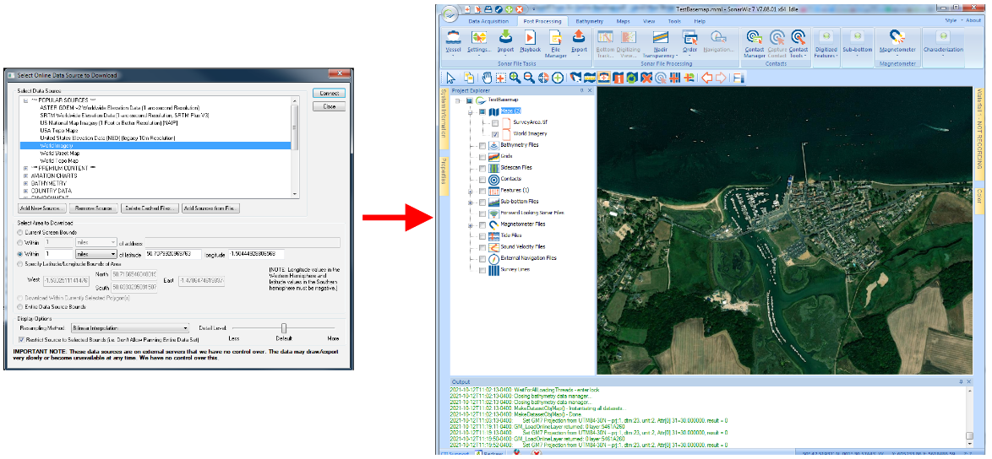Uncheck the World Imagery layer checkbox
This screenshot has width=992, height=459.
click(496, 134)
